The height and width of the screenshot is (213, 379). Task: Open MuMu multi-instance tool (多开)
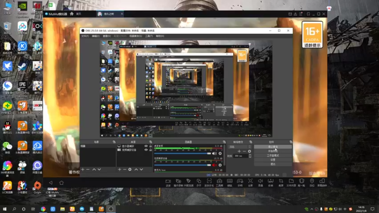tap(199, 183)
